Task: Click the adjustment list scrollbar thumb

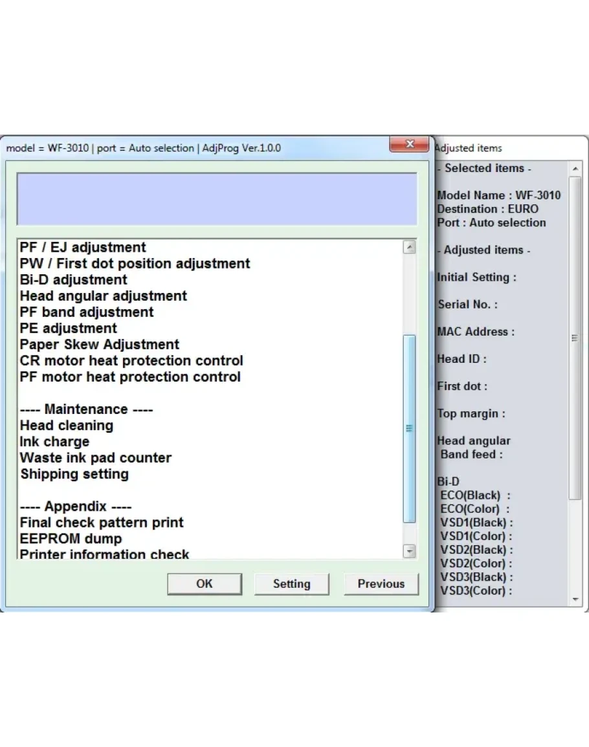Action: click(409, 428)
